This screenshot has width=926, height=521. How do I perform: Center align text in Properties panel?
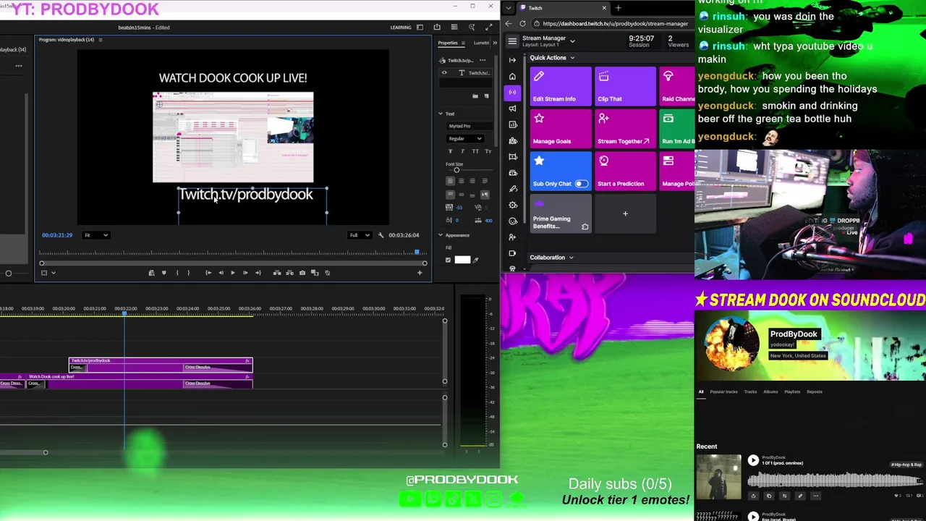461,181
